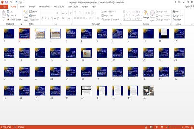
Task: Toggle text Shadow formatting
Action: click(52, 18)
